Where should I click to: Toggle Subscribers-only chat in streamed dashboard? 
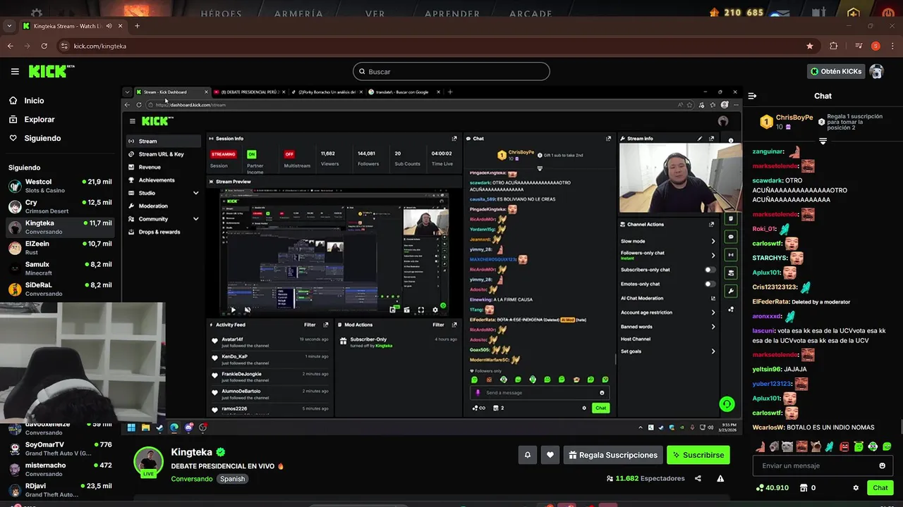[709, 270]
